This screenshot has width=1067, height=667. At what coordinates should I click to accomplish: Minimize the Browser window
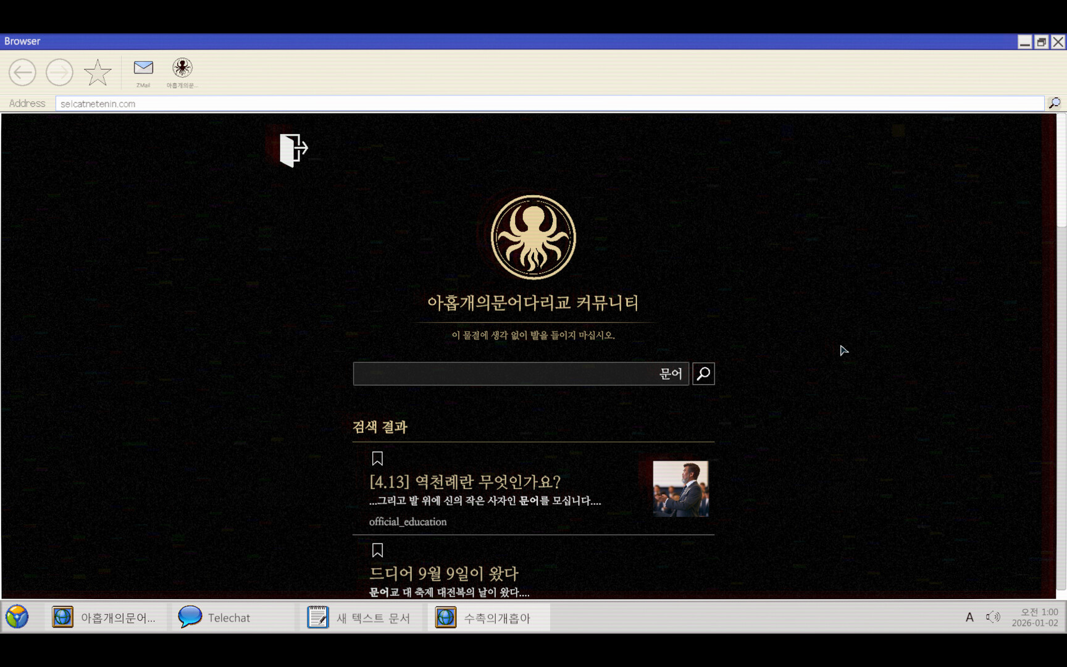(x=1025, y=41)
